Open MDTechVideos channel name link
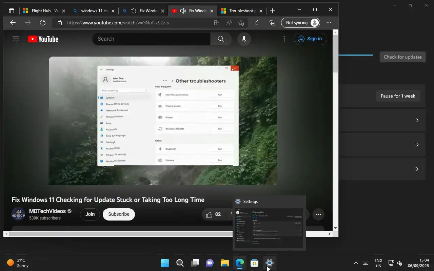This screenshot has height=271, width=434. pyautogui.click(x=47, y=211)
